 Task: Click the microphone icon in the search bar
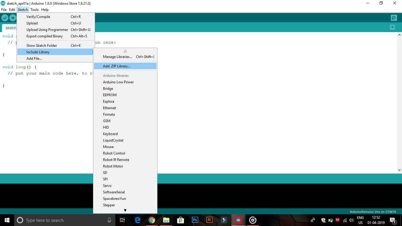(109, 220)
